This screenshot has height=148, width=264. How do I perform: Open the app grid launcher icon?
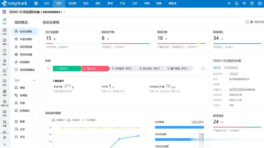[x=36, y=3]
